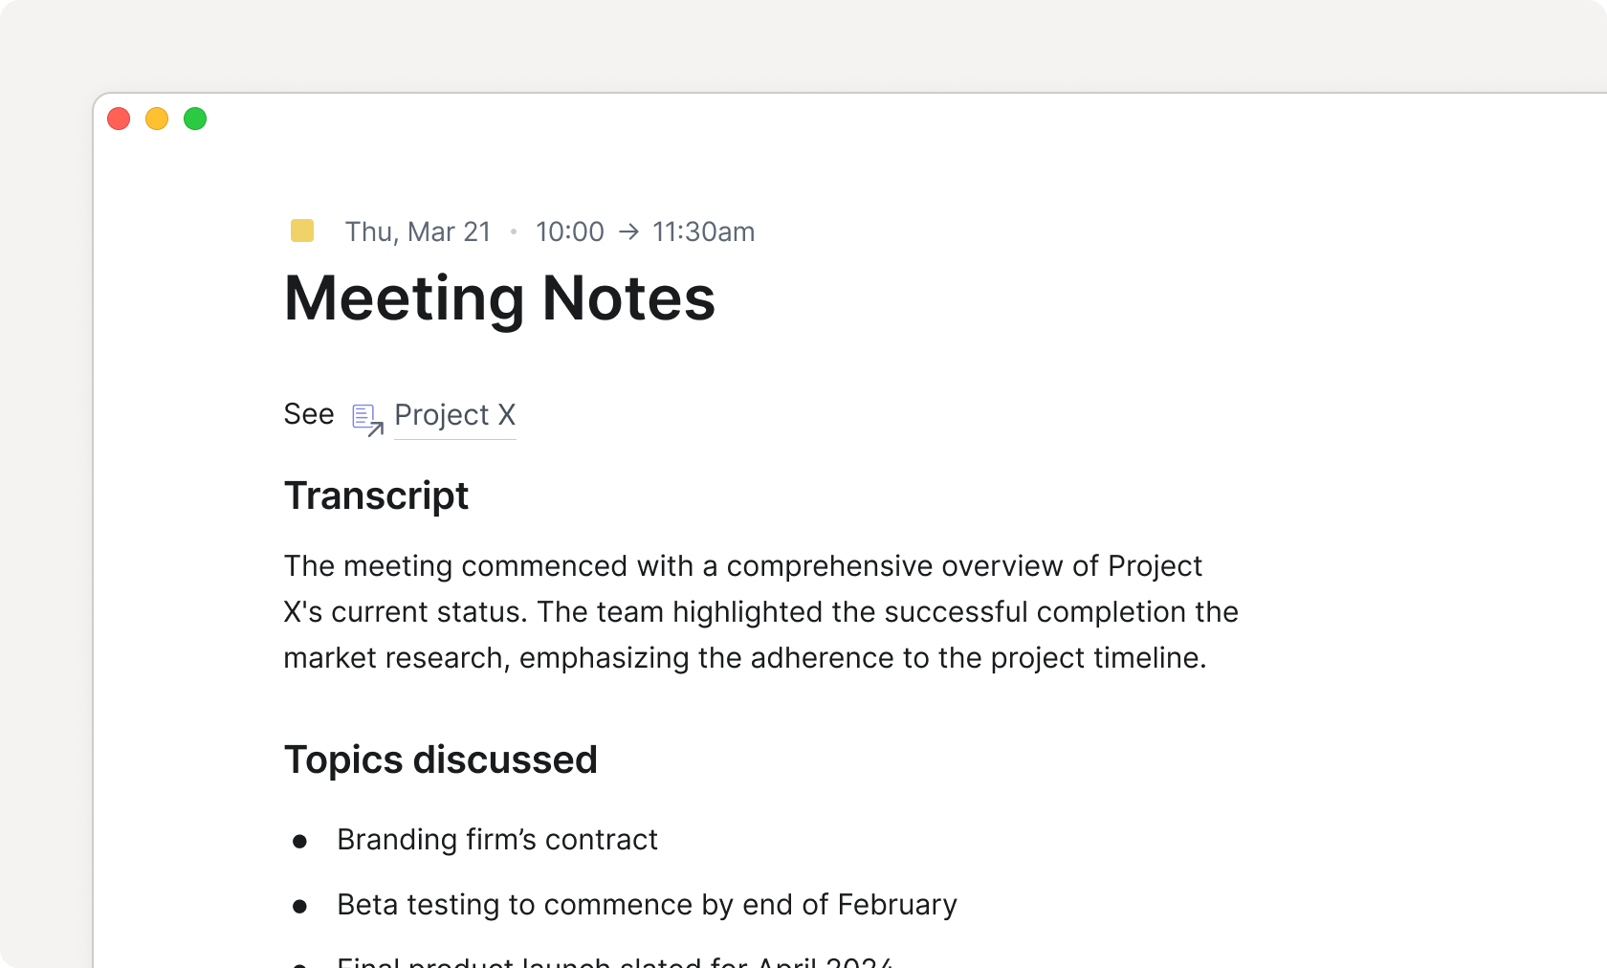Image resolution: width=1607 pixels, height=968 pixels.
Task: Select the Transcript heading
Action: (376, 495)
